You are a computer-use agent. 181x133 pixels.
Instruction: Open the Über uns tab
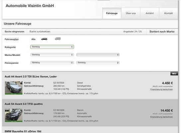point(131,13)
